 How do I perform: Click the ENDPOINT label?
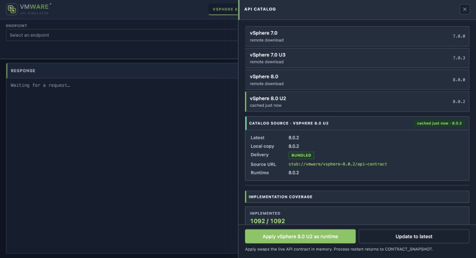coord(16,26)
